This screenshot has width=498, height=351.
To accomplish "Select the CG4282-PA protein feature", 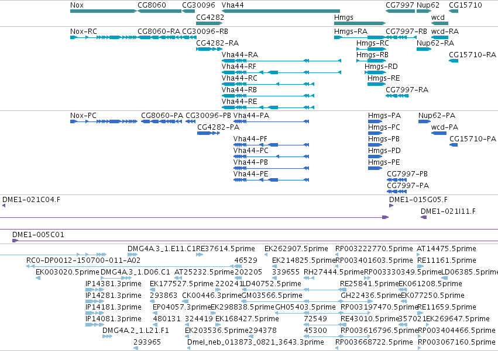I will [x=209, y=133].
